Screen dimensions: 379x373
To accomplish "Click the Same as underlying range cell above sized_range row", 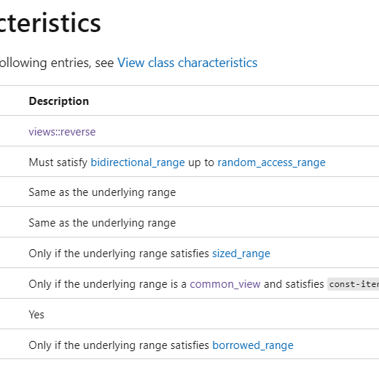I will [x=102, y=223].
